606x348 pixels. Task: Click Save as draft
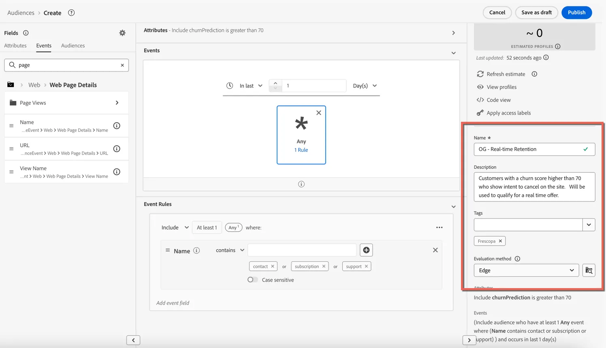(536, 13)
